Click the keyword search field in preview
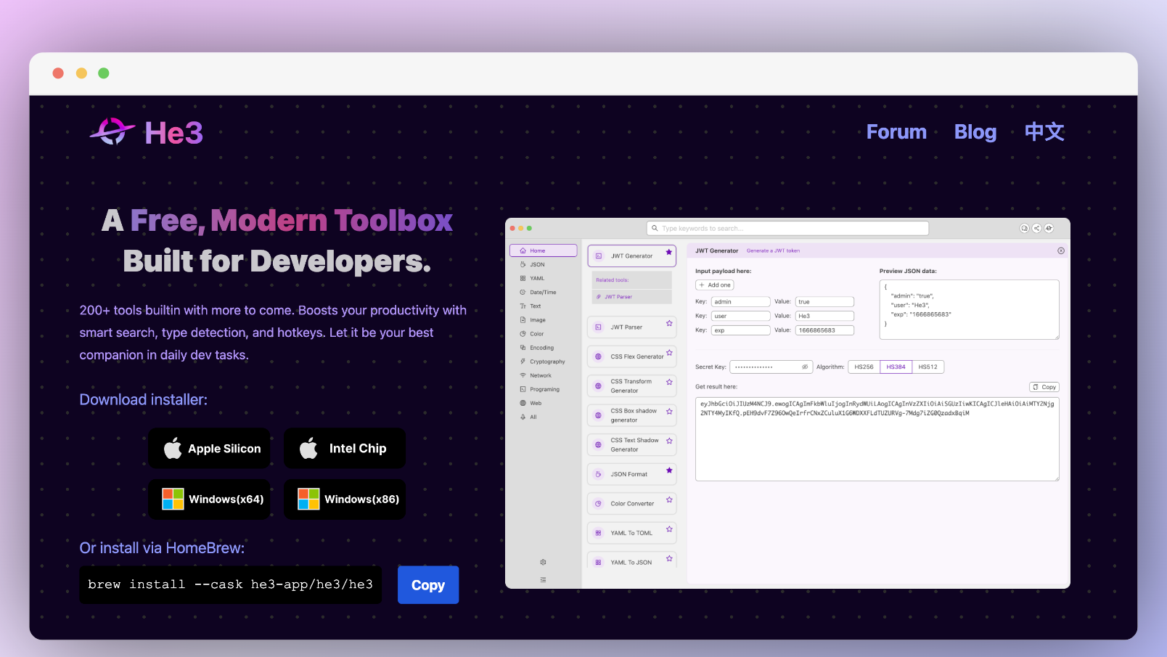Image resolution: width=1167 pixels, height=657 pixels. tap(787, 228)
